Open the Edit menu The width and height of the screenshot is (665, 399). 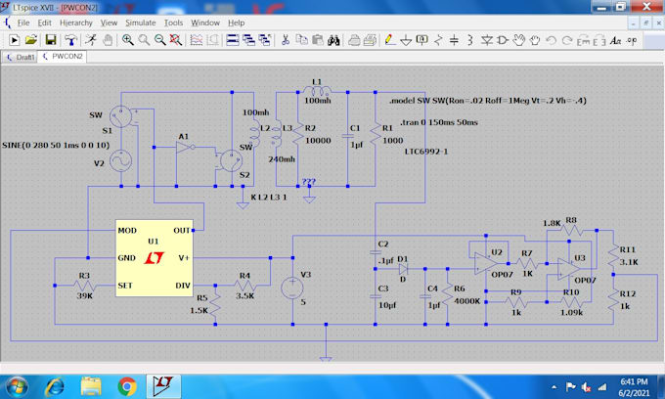[x=45, y=22]
